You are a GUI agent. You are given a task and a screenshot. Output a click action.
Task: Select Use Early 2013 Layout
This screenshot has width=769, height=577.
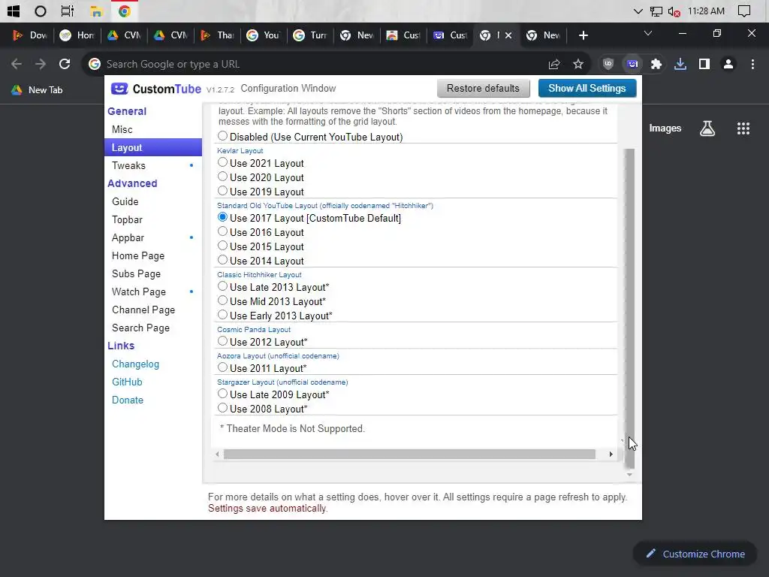pos(222,315)
